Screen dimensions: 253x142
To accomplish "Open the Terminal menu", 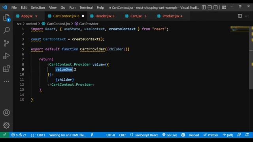I will tap(86, 7).
